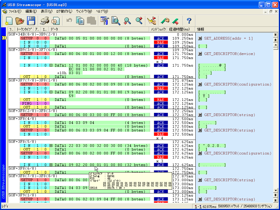Open help with the blue question mark

(x=189, y=21)
